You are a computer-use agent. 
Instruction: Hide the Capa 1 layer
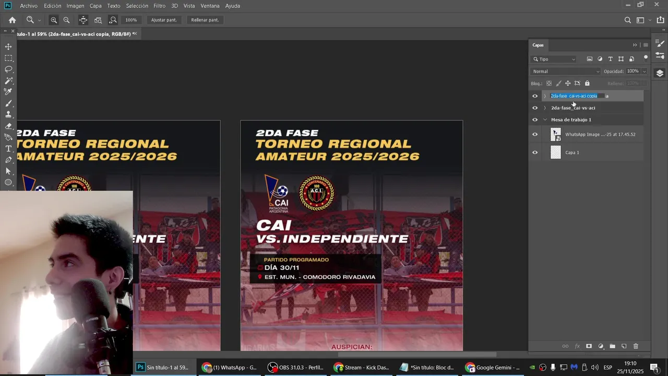[535, 152]
